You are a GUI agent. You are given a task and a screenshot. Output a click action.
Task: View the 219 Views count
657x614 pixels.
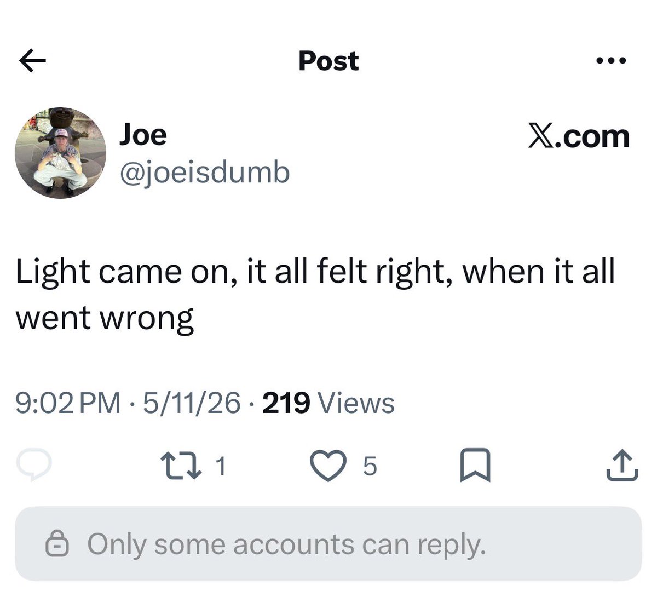(328, 403)
